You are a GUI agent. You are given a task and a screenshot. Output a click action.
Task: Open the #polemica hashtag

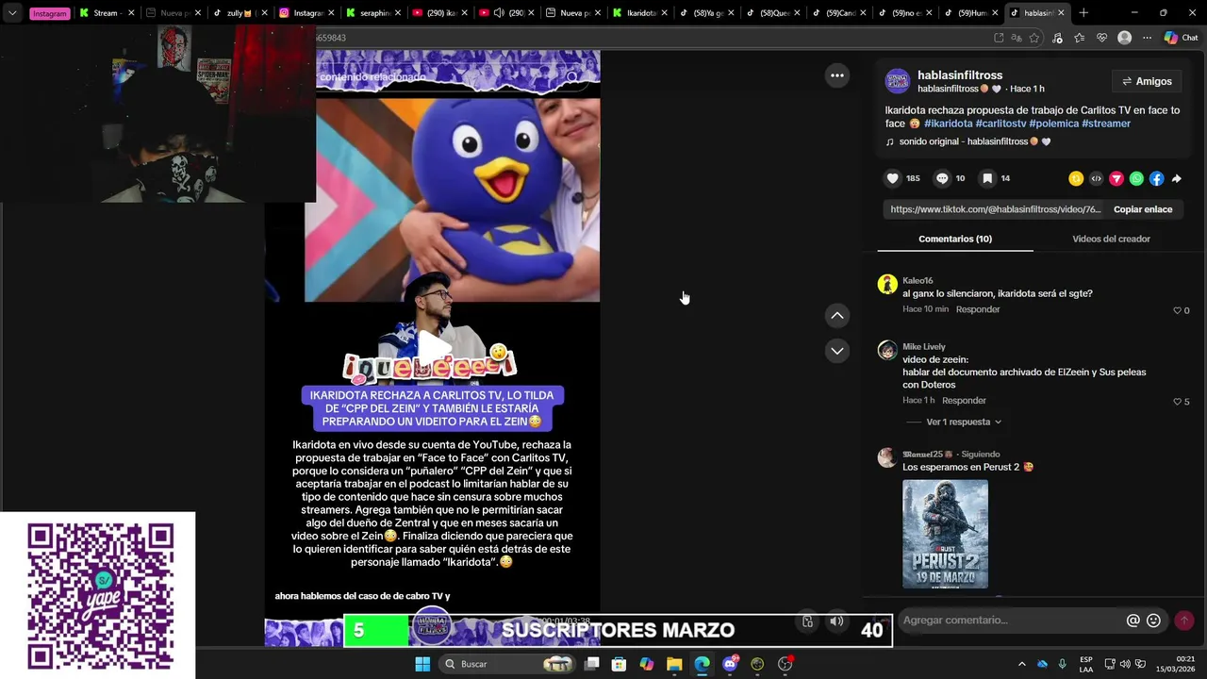click(x=1053, y=124)
